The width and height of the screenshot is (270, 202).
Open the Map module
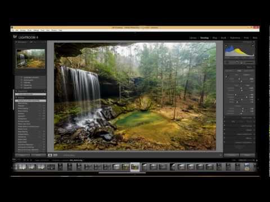[x=215, y=38]
